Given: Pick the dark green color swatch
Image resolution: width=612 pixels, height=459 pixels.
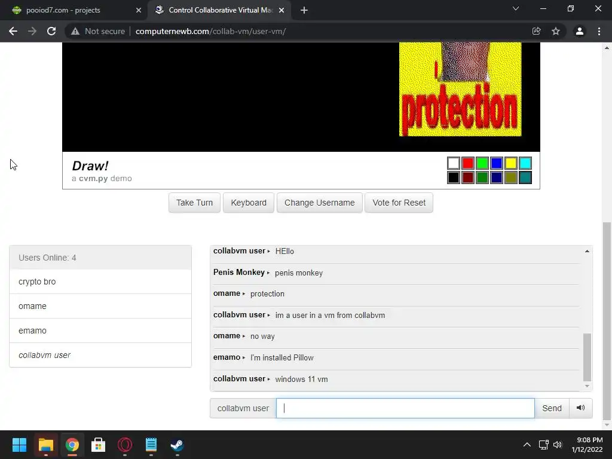Looking at the screenshot, I should pos(482,178).
